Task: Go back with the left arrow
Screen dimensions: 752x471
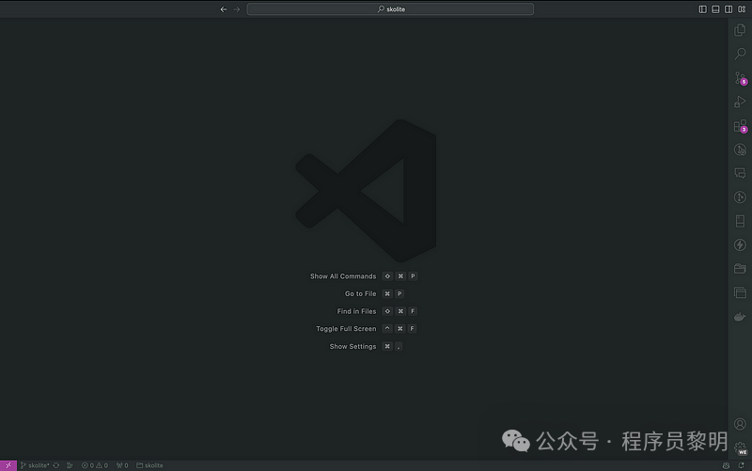Action: [x=224, y=9]
